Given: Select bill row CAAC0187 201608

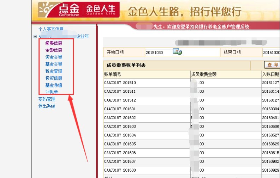Looking at the screenshot, I should click(120, 170).
